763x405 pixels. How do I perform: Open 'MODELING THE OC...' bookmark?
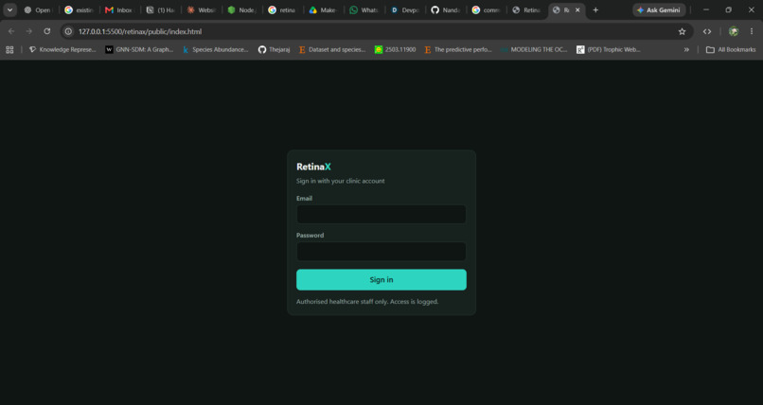pyautogui.click(x=534, y=49)
